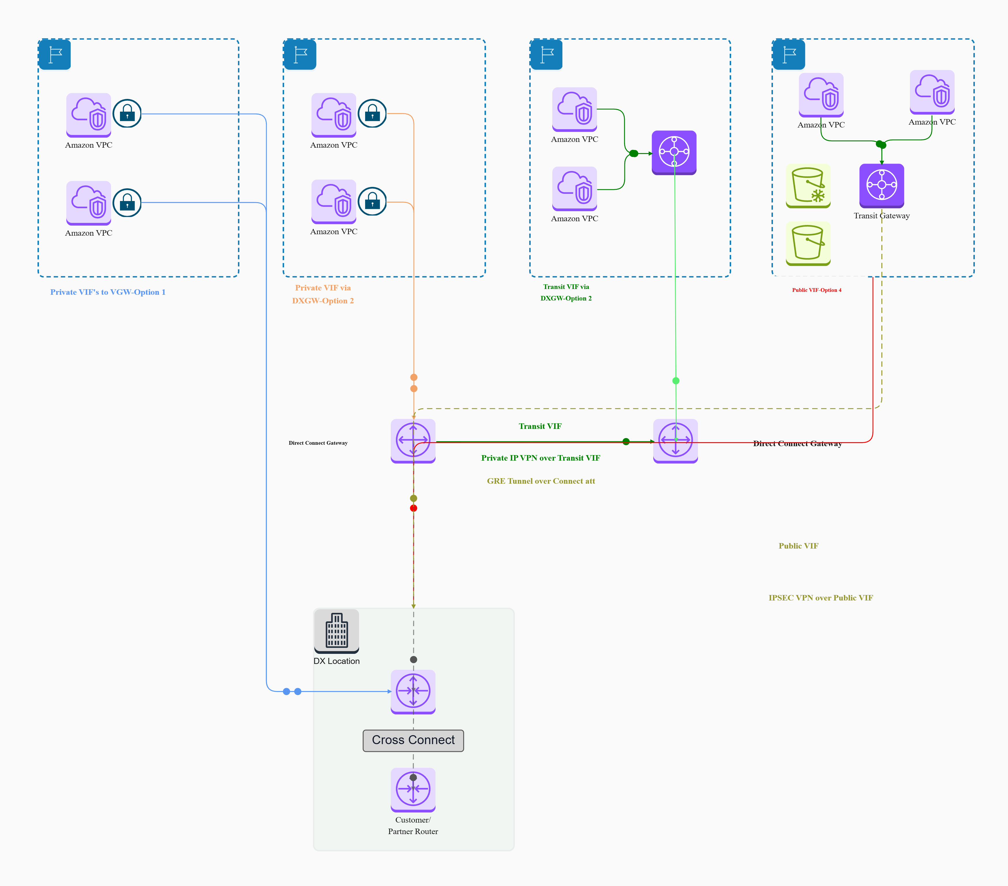Click the 'DX Location' text label

(x=337, y=661)
